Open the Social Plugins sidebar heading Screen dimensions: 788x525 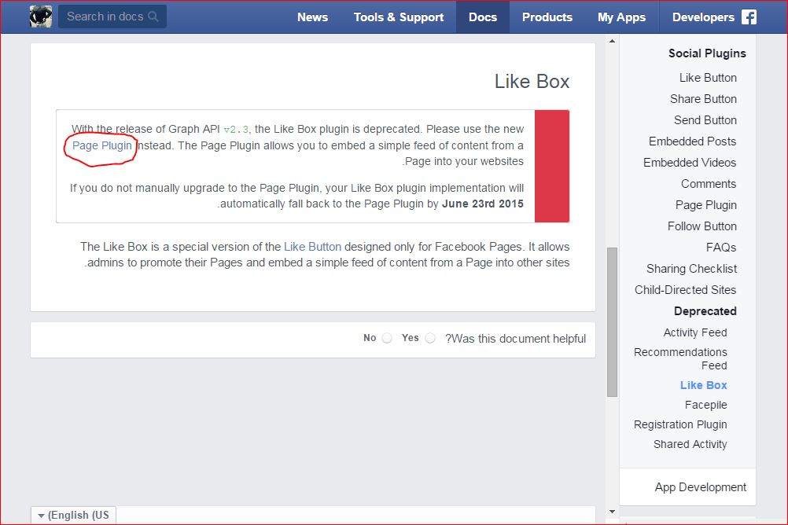tap(707, 53)
